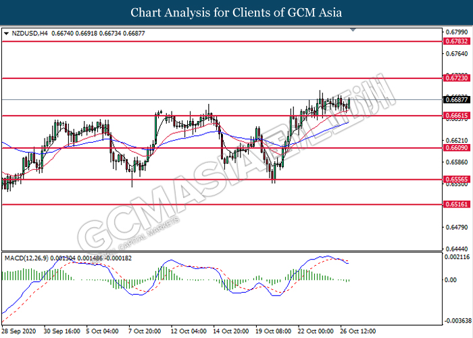Click the 30 Sep 16:00 time label
This screenshot has width=473, height=338.
click(x=62, y=331)
